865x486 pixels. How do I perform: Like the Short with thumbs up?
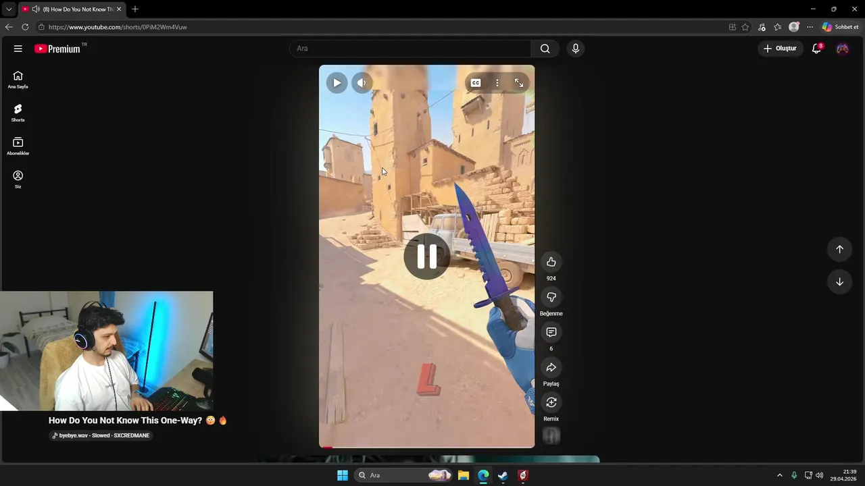click(x=551, y=262)
